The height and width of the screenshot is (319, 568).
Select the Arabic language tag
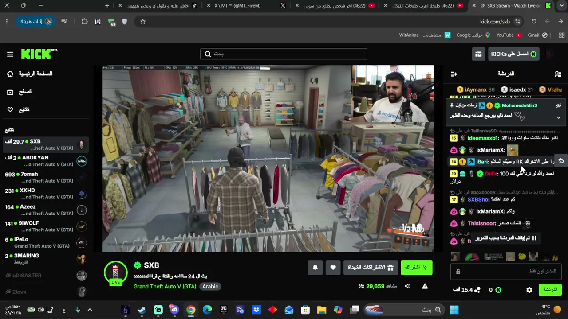[x=210, y=287]
